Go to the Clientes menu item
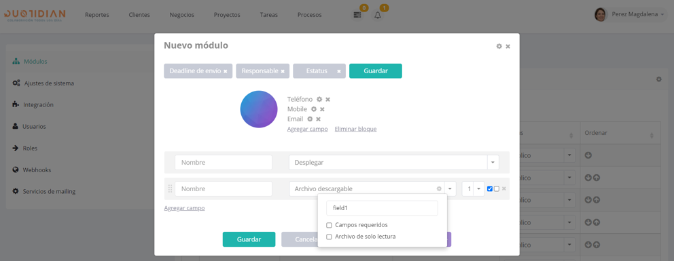 pyautogui.click(x=139, y=15)
